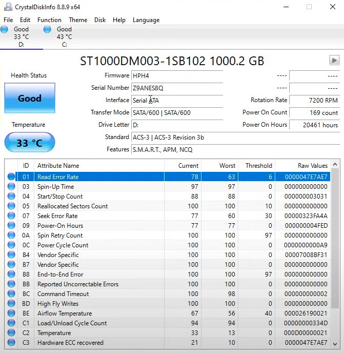Click status orb for B4 Vendor Specific row
Image resolution: width=344 pixels, height=353 pixels.
(x=11, y=254)
